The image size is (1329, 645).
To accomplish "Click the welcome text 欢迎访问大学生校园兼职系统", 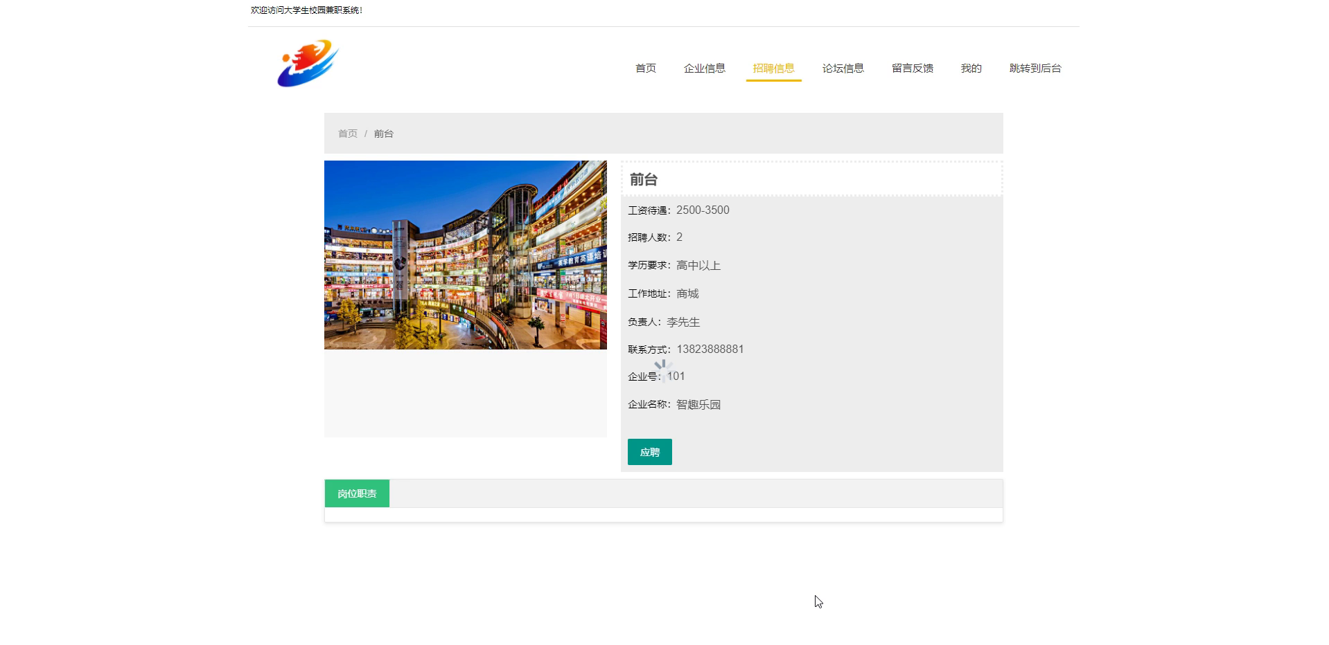I will click(306, 10).
